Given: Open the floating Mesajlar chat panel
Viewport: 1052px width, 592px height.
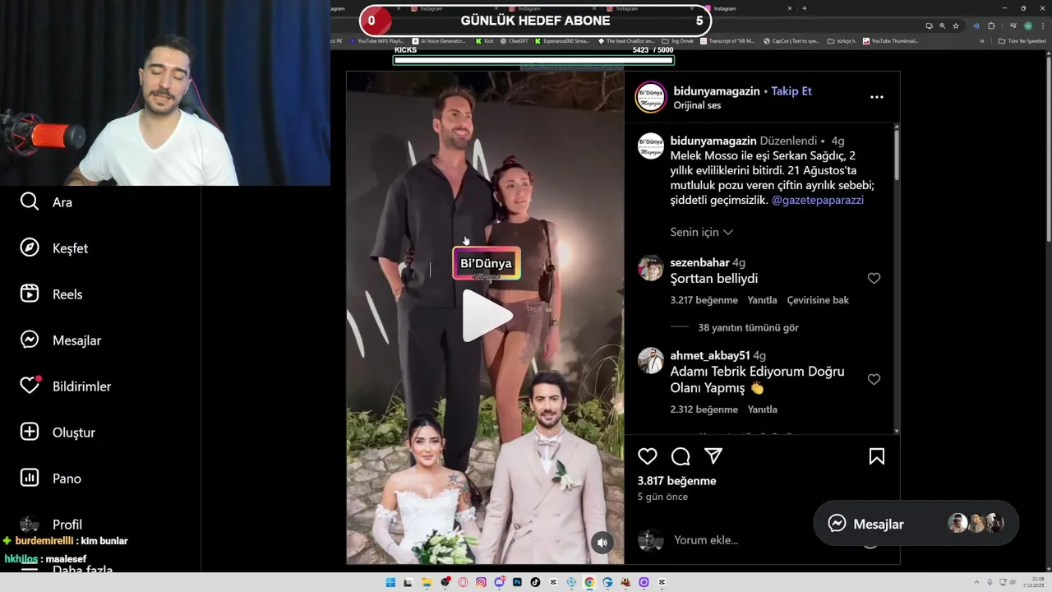Looking at the screenshot, I should (x=916, y=524).
